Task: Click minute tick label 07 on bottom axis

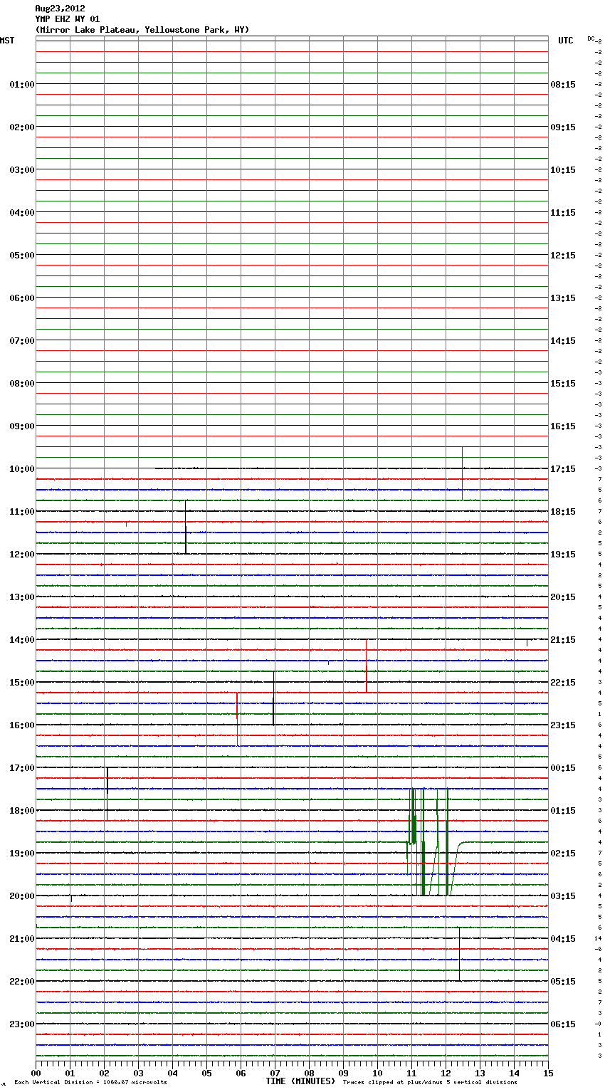Action: [275, 1073]
